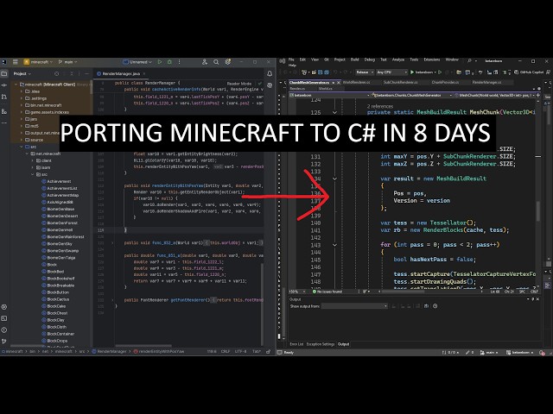Collapse the net.minecraft package node
Viewport: 553px width, 414px height.
click(27, 154)
